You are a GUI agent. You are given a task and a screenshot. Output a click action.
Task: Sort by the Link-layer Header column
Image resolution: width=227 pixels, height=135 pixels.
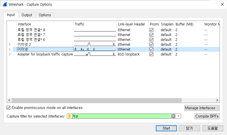[x=133, y=24]
